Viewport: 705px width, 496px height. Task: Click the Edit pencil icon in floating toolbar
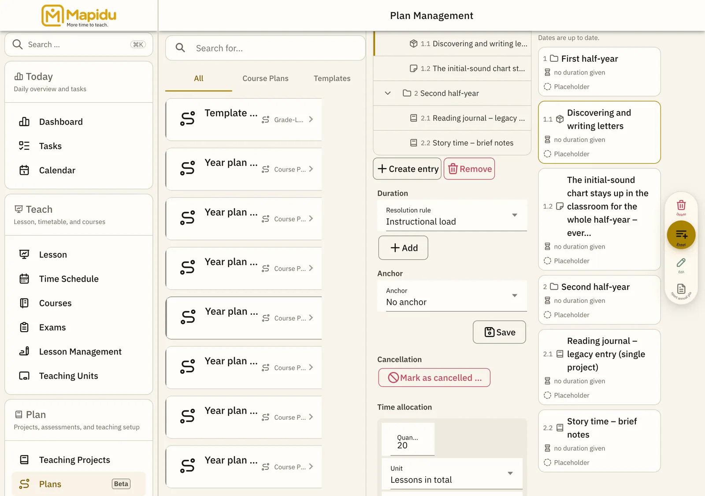[681, 263]
